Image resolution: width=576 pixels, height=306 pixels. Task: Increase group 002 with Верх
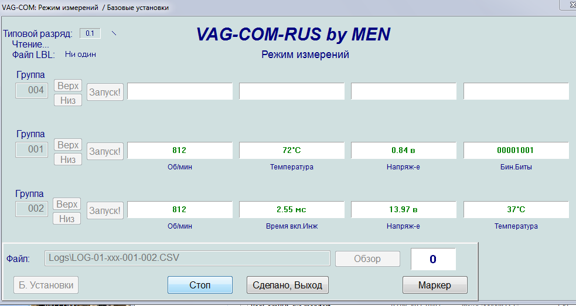click(x=67, y=204)
